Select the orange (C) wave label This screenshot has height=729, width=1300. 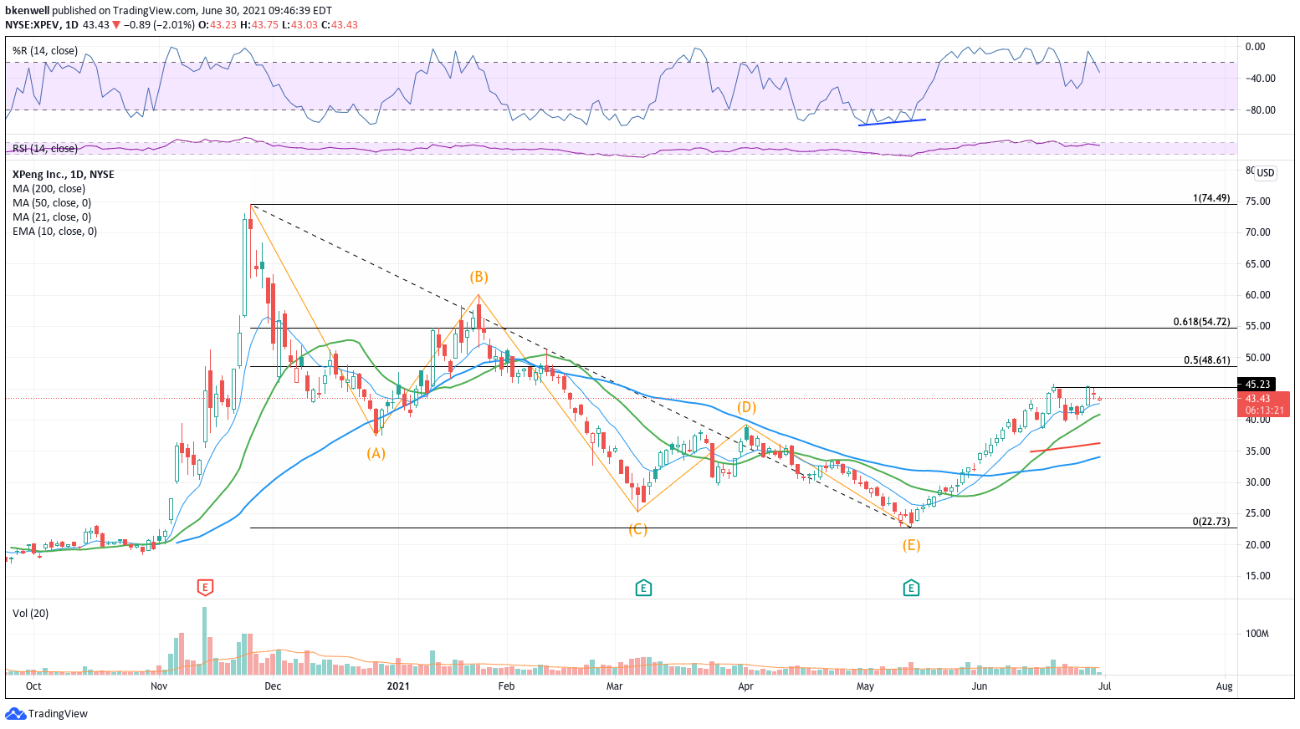click(x=637, y=529)
